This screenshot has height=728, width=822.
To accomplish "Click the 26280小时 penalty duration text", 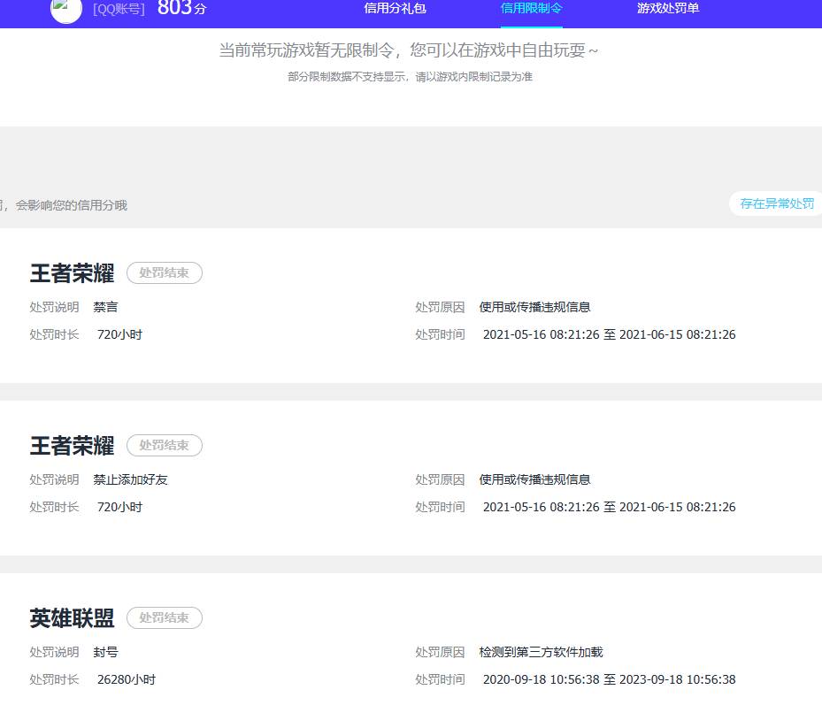I will (127, 679).
